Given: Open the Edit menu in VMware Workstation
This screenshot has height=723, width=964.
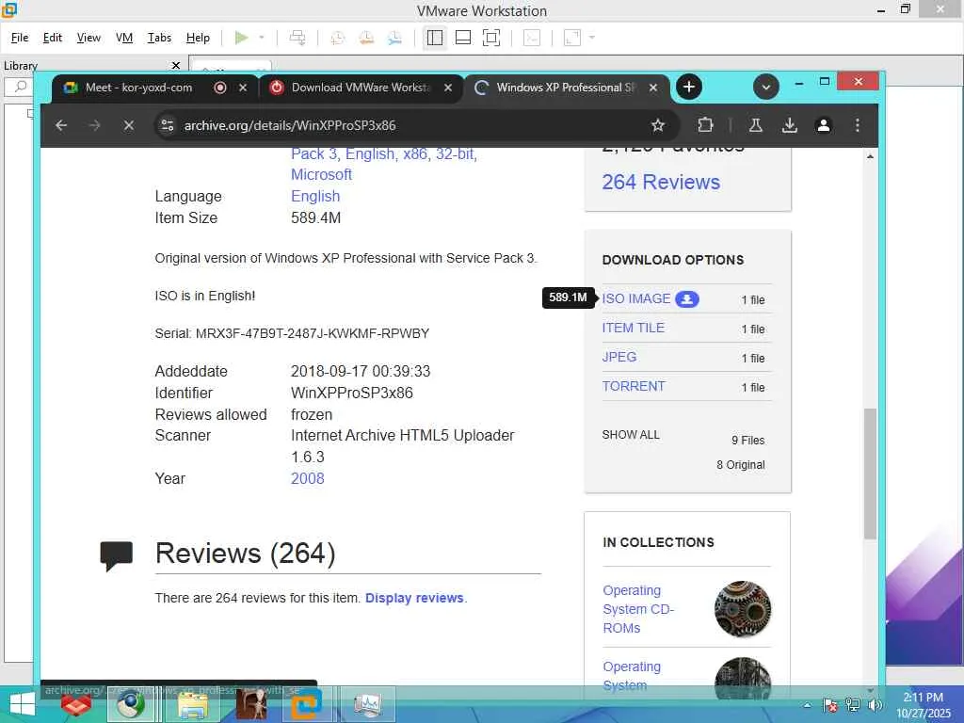Looking at the screenshot, I should 53,38.
